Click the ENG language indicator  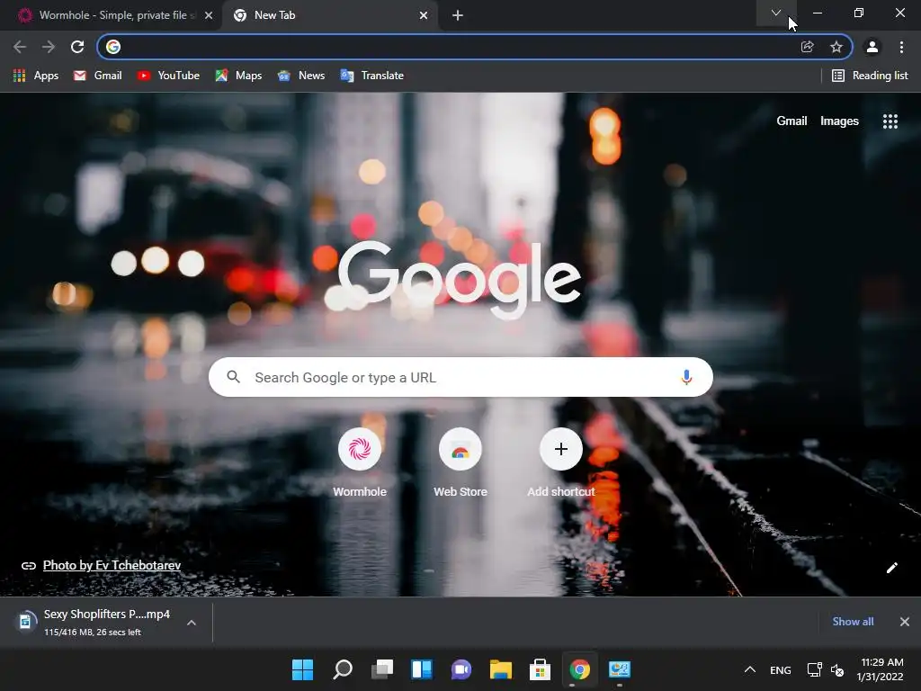(780, 669)
